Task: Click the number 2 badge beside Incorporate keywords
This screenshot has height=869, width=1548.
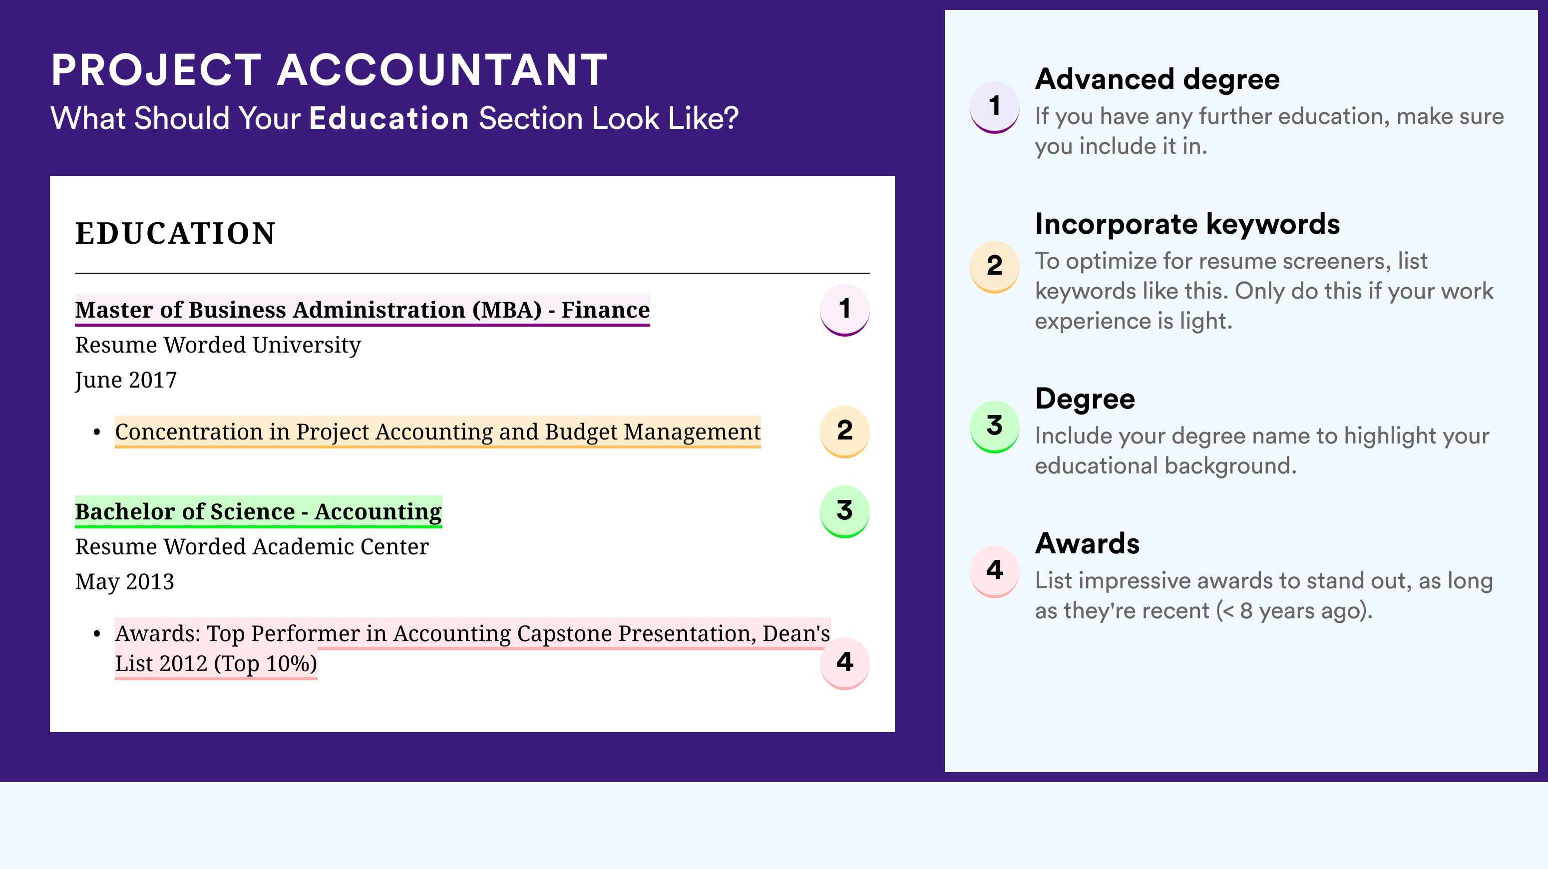Action: tap(995, 267)
